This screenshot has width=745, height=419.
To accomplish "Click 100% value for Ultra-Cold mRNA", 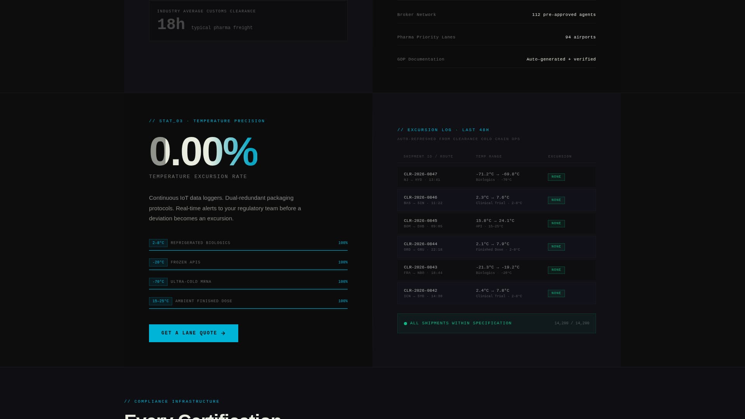I will point(343,282).
